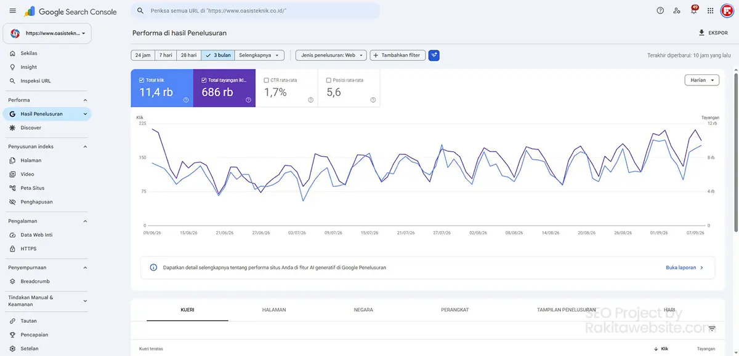Click the Tambahkan filter button
Viewport: 739px width, 356px height.
coord(397,55)
